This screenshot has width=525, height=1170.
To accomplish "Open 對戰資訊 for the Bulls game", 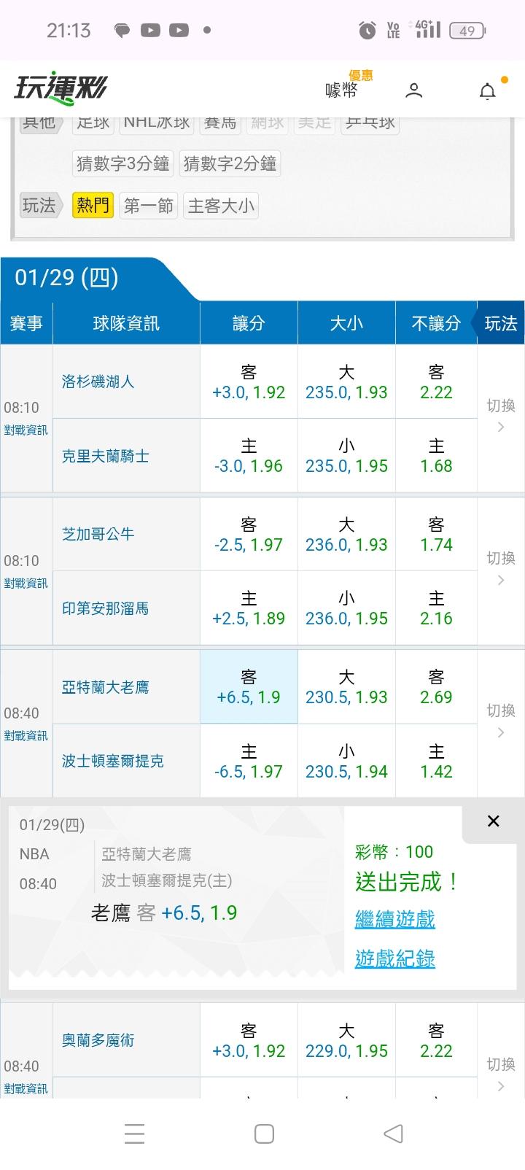I will 26,584.
